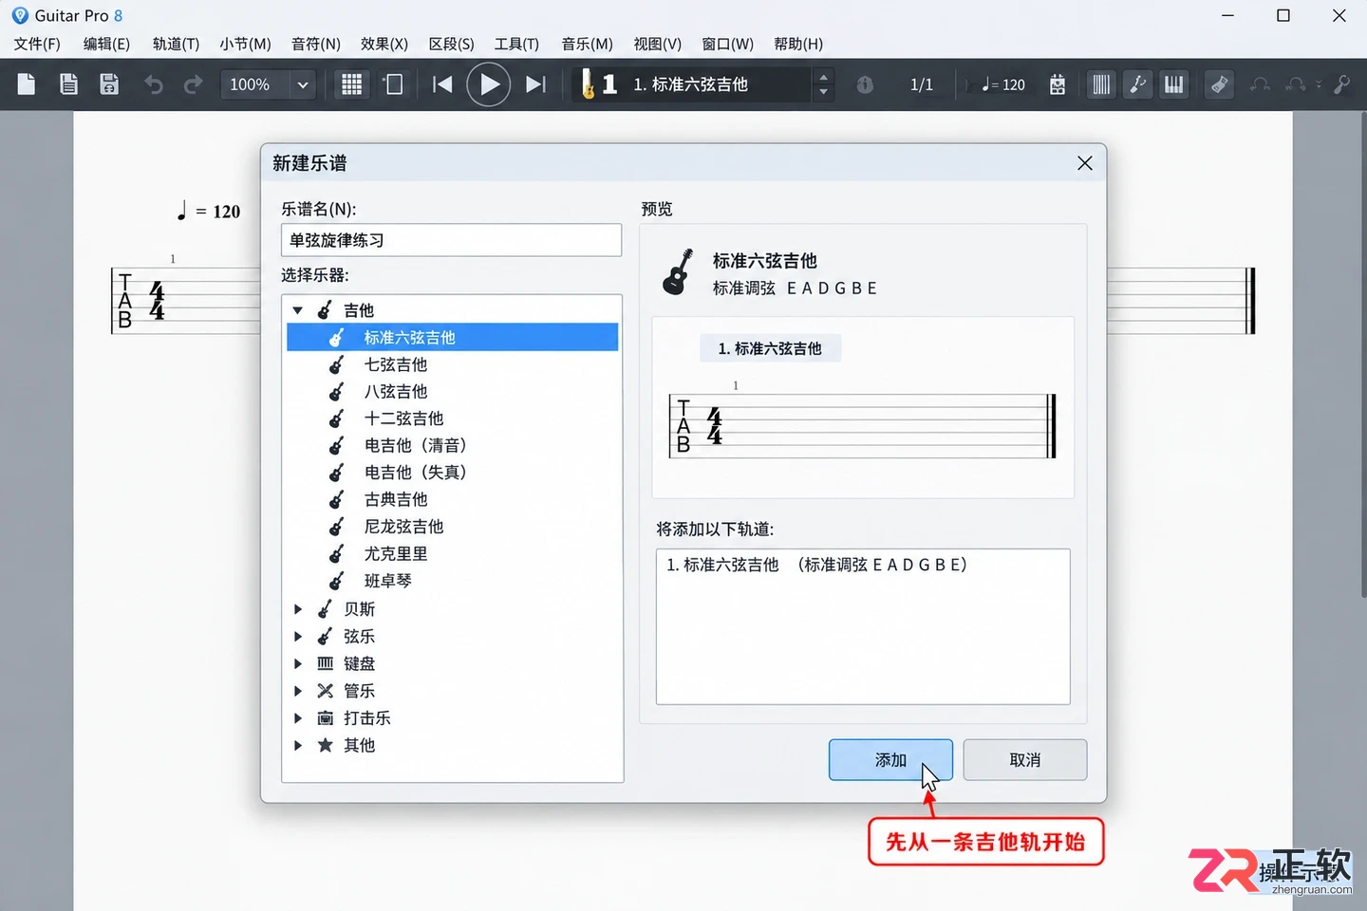The height and width of the screenshot is (911, 1367).
Task: Click the 乐谱名 input field
Action: 451,240
